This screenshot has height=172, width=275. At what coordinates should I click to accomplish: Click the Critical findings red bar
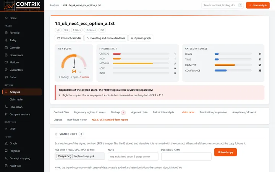(x=117, y=54)
